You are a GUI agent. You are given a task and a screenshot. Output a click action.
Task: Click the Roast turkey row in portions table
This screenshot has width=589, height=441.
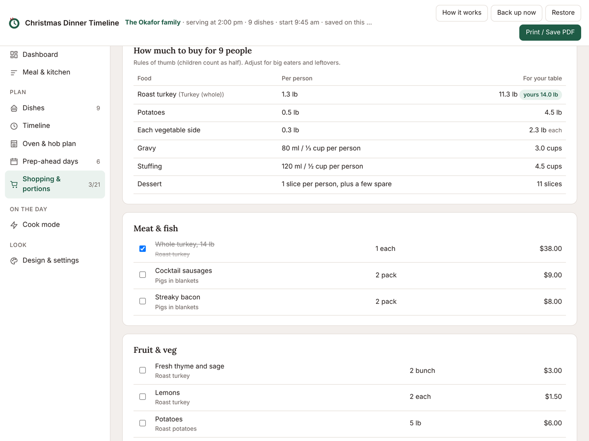pyautogui.click(x=349, y=95)
